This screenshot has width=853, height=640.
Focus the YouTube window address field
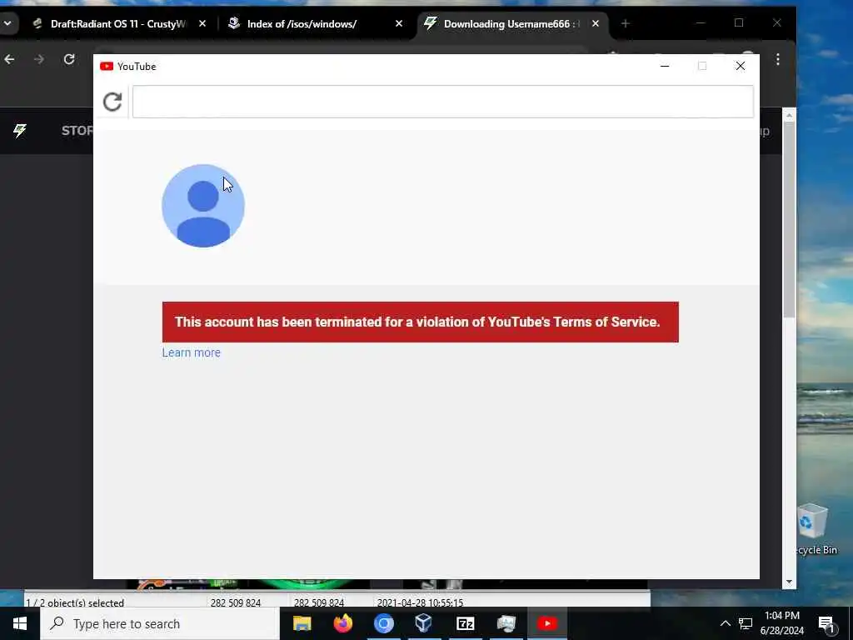pyautogui.click(x=443, y=102)
